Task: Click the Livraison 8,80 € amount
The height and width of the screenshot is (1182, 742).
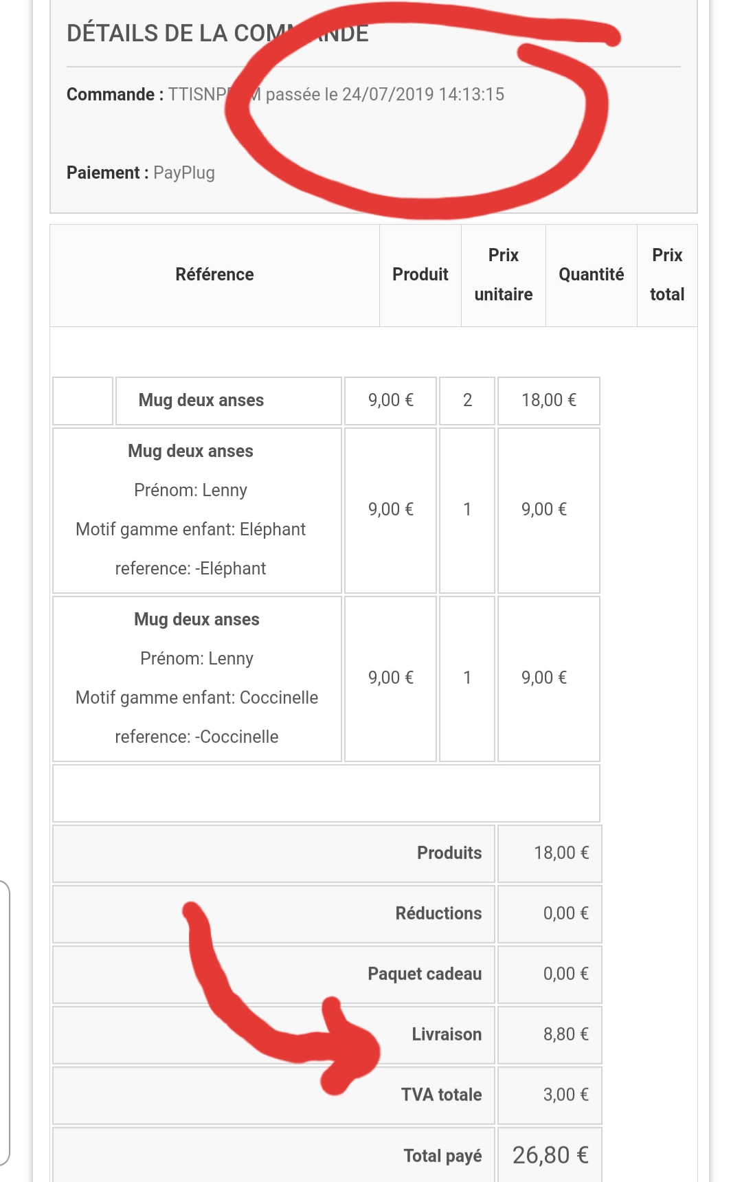Action: pyautogui.click(x=566, y=1034)
